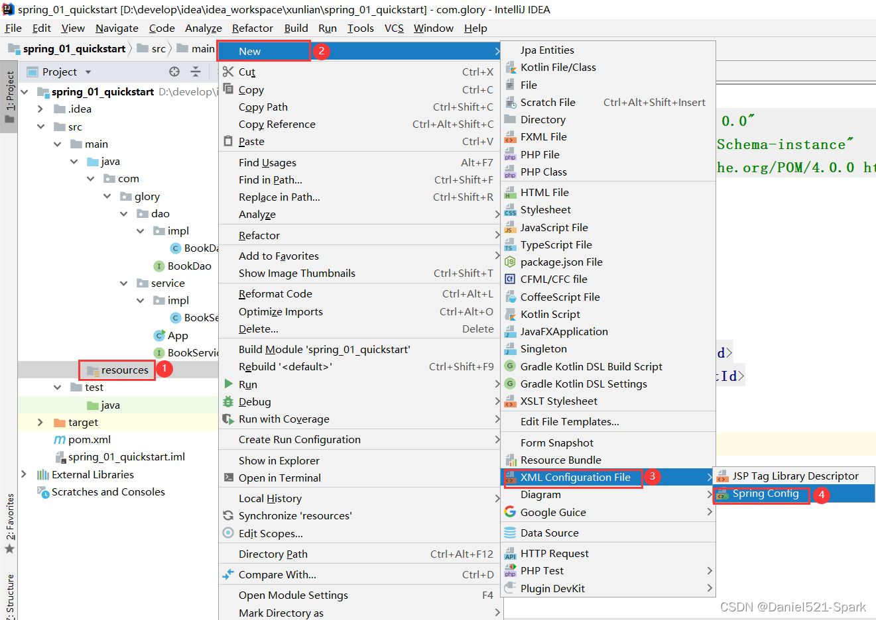This screenshot has width=876, height=620.
Task: Click the locate target icon in Project panel
Action: [x=174, y=72]
